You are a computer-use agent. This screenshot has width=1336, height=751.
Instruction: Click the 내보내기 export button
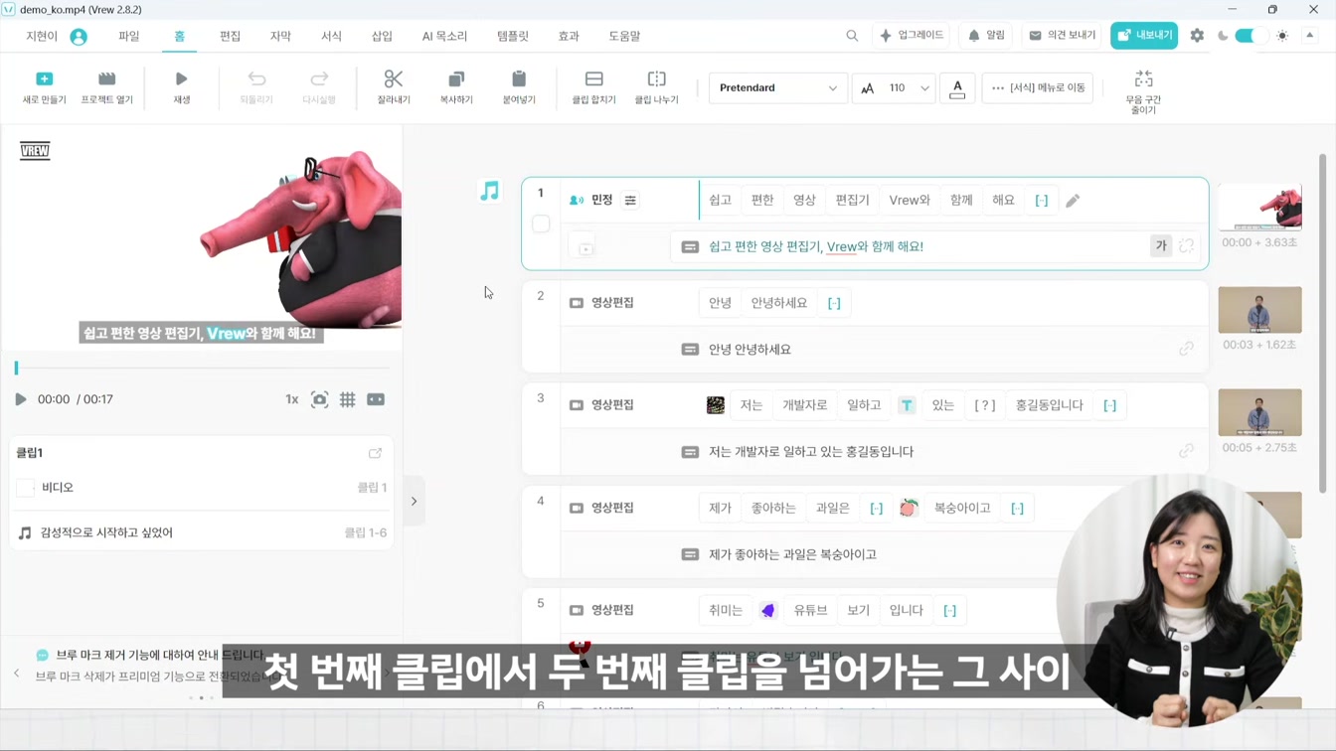[1144, 36]
